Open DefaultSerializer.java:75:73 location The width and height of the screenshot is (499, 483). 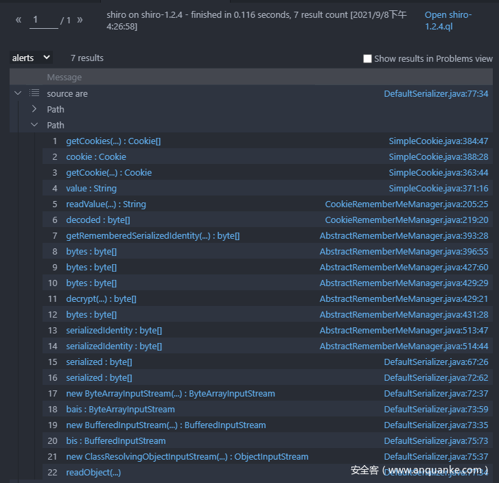coord(436,441)
